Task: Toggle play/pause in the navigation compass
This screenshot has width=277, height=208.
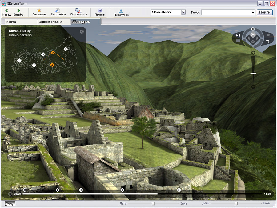Action: pos(238,35)
